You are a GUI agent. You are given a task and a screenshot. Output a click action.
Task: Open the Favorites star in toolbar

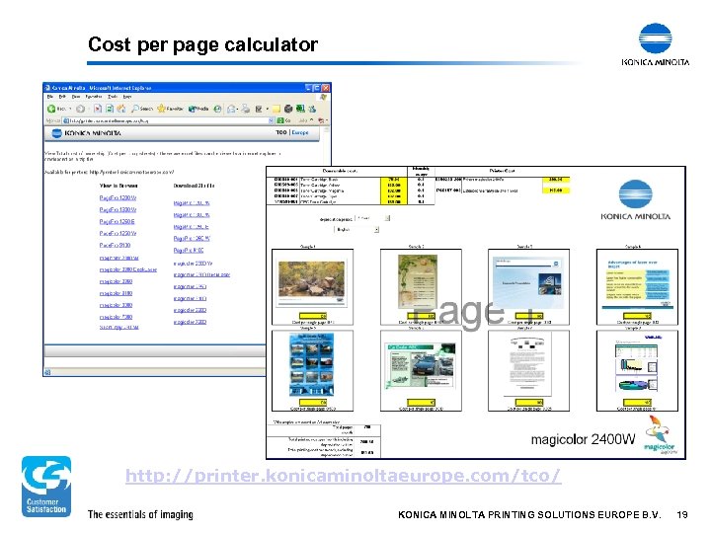pyautogui.click(x=170, y=109)
